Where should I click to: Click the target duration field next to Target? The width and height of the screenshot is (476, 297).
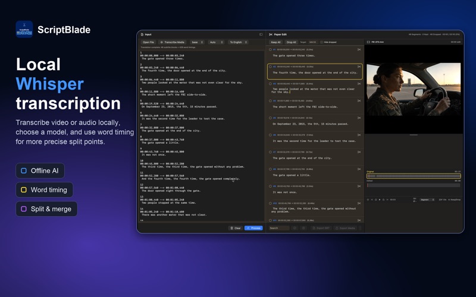point(313,42)
